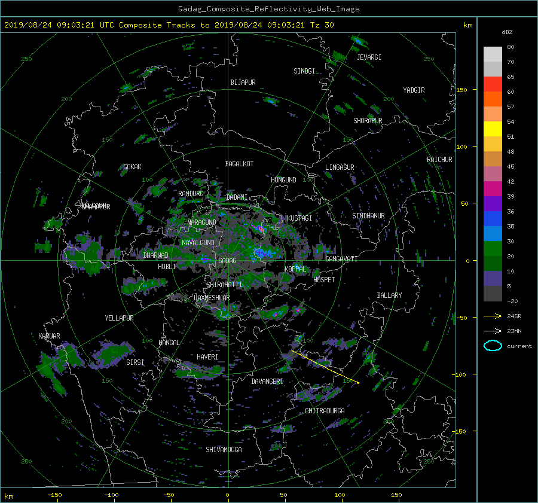Click the GADAG radar center label

tap(227, 261)
